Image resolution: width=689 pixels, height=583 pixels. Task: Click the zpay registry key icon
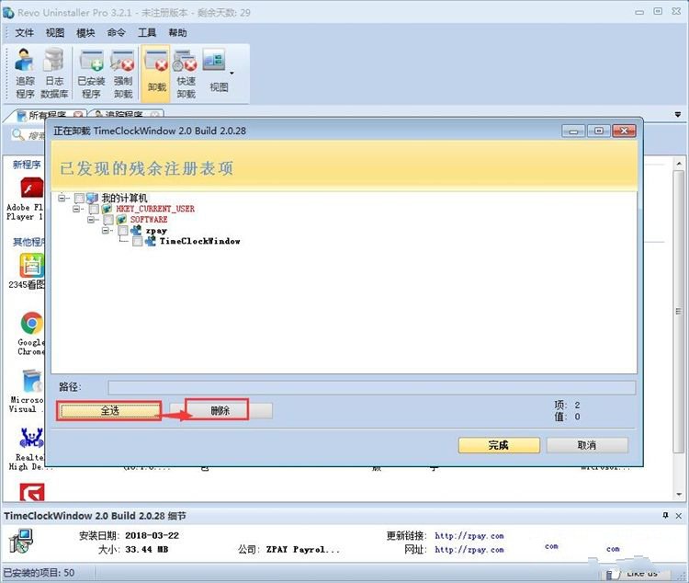pos(136,230)
